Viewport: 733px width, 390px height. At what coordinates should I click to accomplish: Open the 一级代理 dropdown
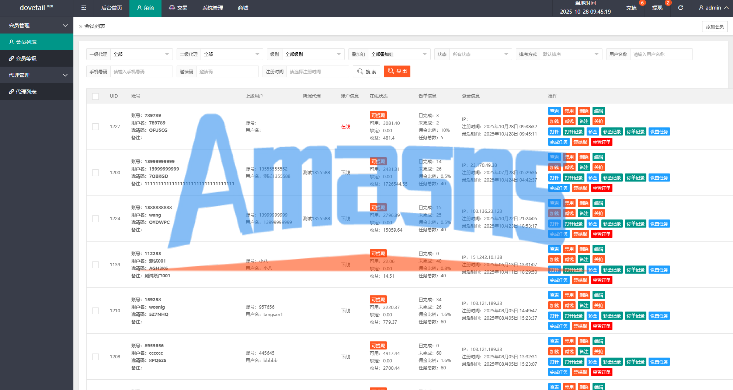[141, 54]
